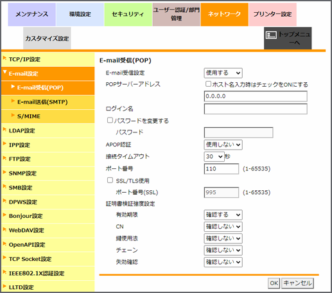Image resolution: width=332 pixels, height=293 pixels.
Task: Collapse the E-mail設定 sidebar section
Action: click(48, 74)
